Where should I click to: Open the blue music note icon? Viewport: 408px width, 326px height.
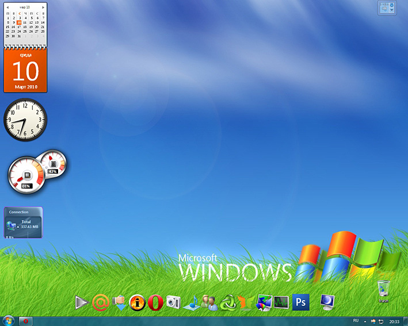(x=192, y=303)
